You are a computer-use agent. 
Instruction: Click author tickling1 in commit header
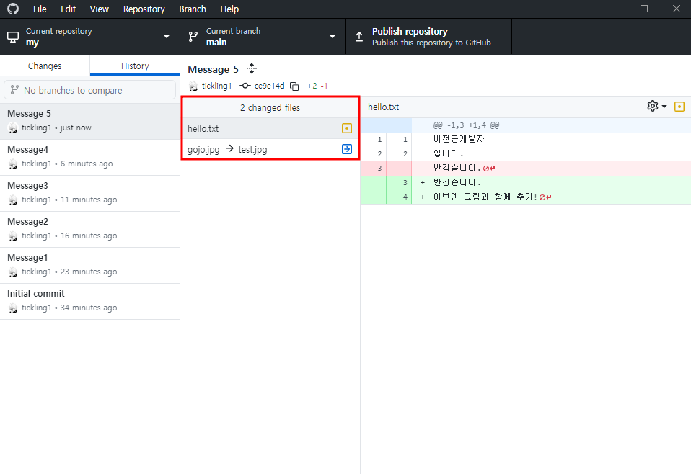tap(216, 86)
